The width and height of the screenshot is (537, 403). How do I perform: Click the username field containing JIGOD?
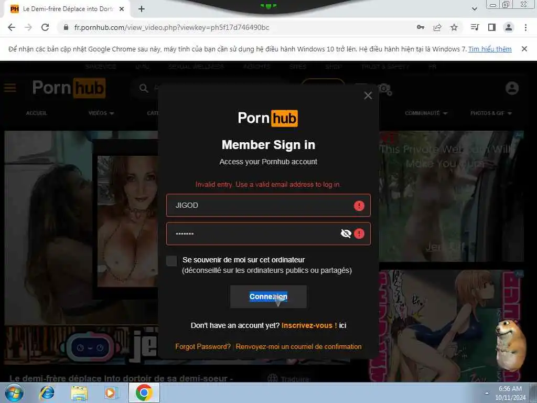point(268,205)
